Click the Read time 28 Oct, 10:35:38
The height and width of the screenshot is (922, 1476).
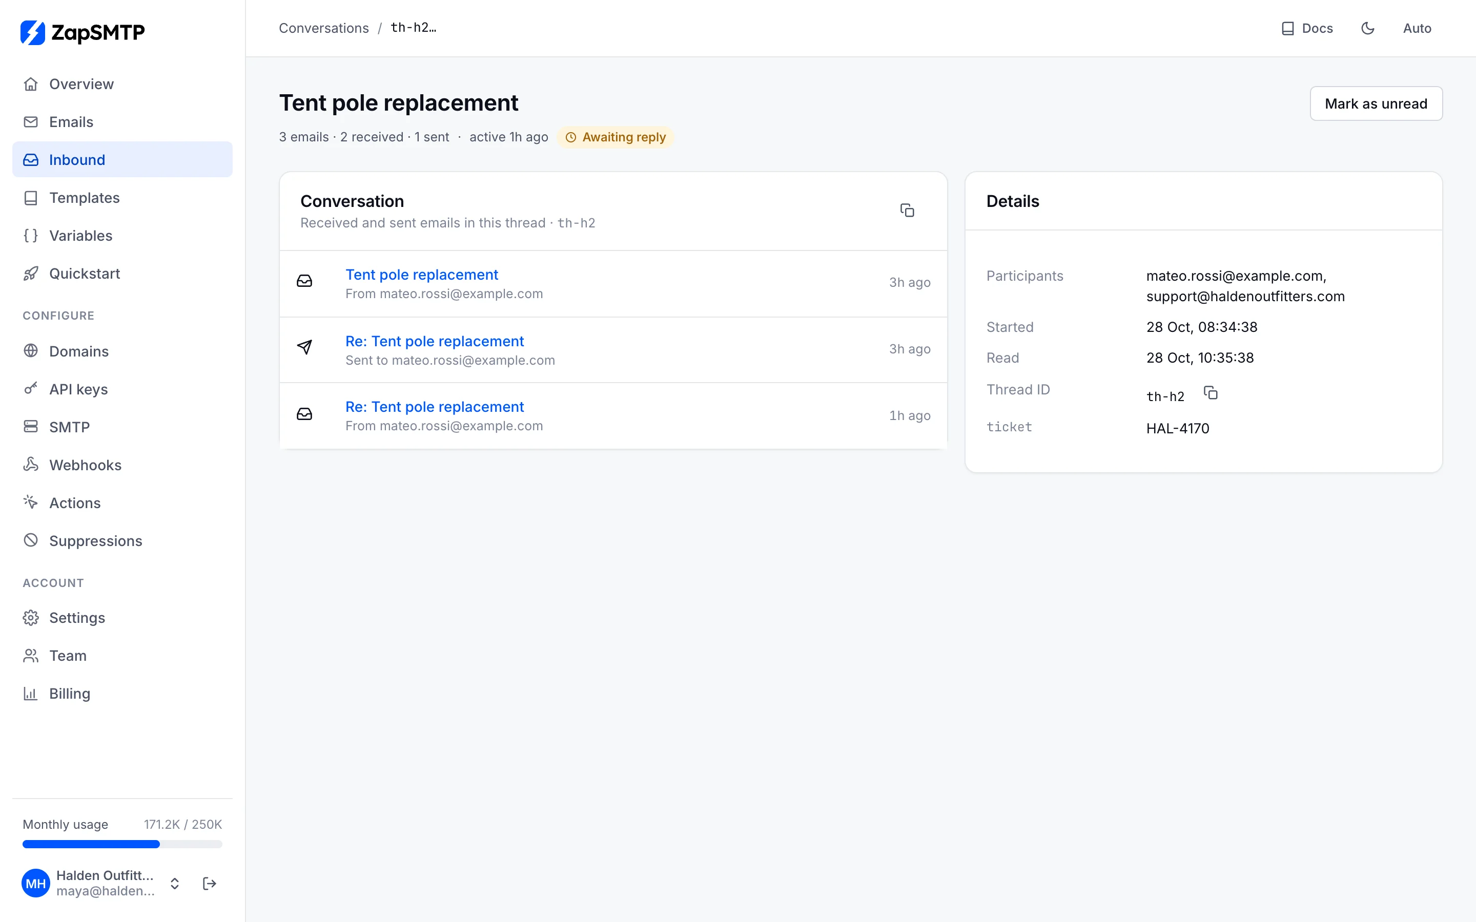pyautogui.click(x=1200, y=358)
